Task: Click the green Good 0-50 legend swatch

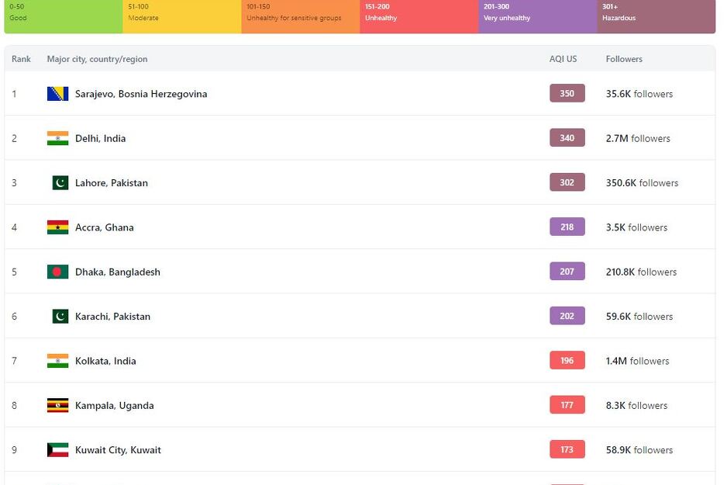Action: [x=64, y=16]
